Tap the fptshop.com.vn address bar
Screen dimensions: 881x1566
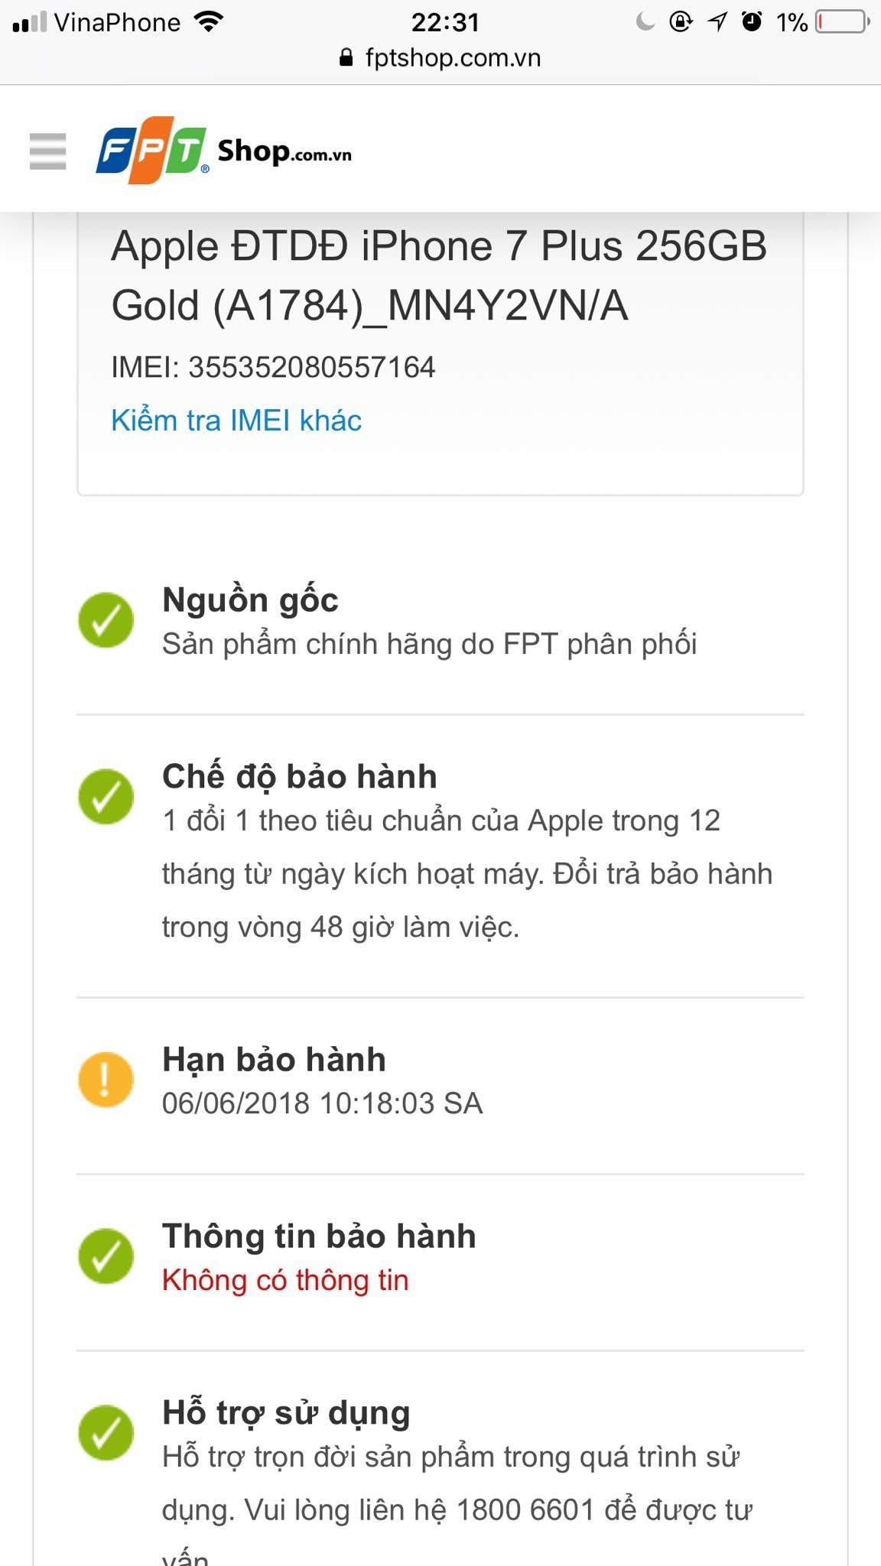(x=440, y=57)
